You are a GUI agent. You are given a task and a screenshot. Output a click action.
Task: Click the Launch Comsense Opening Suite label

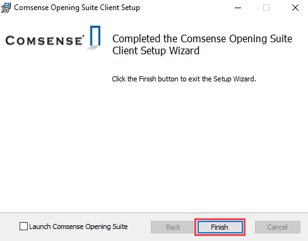78,226
